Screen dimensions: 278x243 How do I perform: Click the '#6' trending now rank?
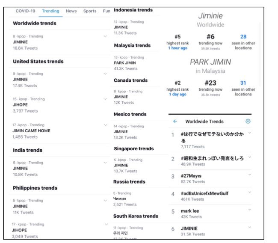210,37
